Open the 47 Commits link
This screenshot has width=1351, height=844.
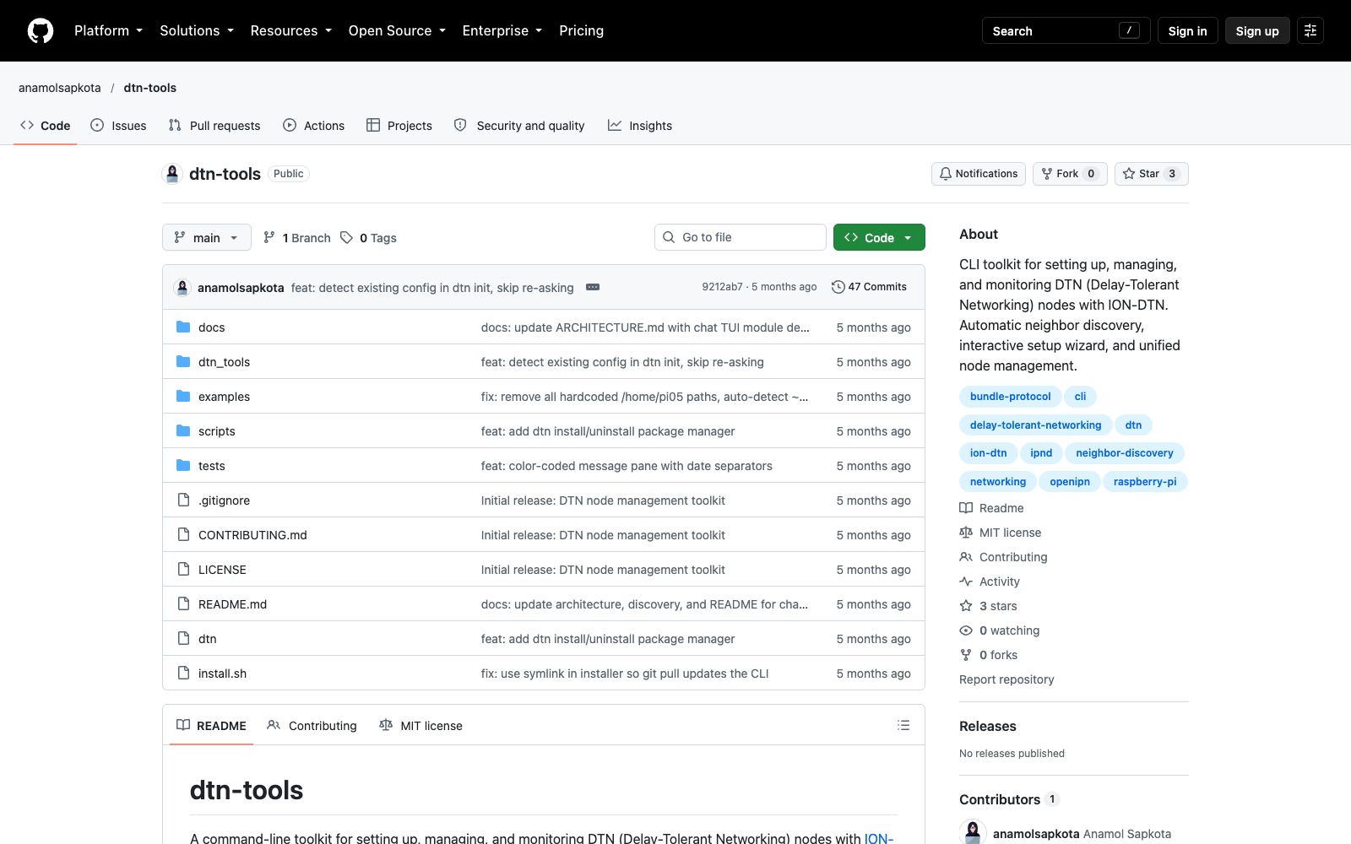tap(869, 287)
